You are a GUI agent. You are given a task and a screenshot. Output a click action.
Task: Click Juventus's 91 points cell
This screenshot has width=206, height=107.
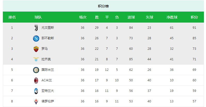coord(194,28)
